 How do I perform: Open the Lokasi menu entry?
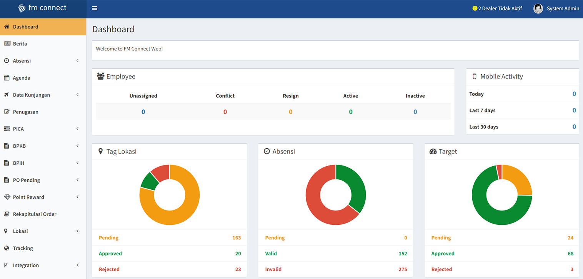click(43, 231)
